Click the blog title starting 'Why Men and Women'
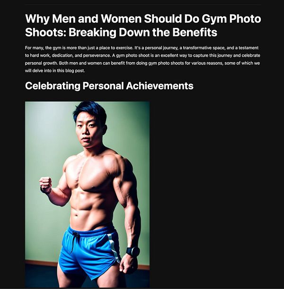The width and height of the screenshot is (284, 289). pos(143,25)
